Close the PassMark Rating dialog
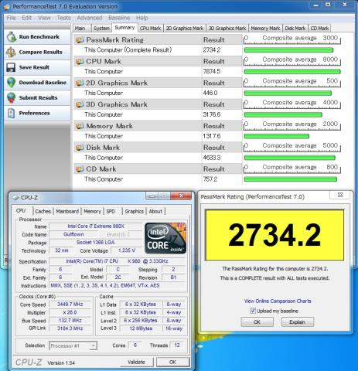Viewport: 358px width, 371px height. [340, 195]
